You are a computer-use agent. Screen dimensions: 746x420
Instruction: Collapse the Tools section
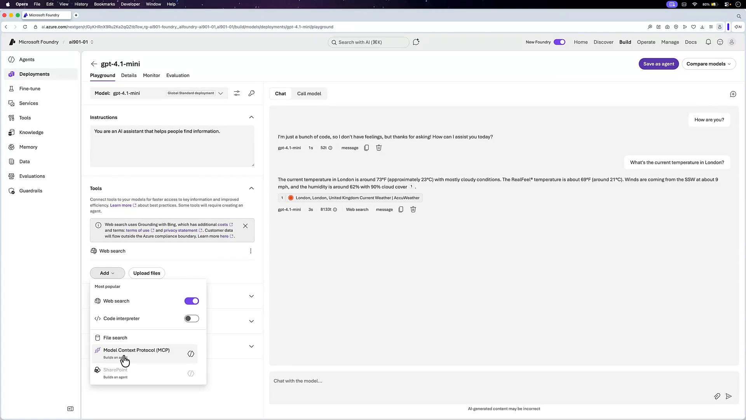point(251,188)
